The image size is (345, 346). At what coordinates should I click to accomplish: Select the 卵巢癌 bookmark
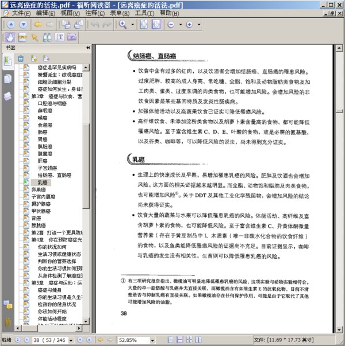[x=39, y=189]
